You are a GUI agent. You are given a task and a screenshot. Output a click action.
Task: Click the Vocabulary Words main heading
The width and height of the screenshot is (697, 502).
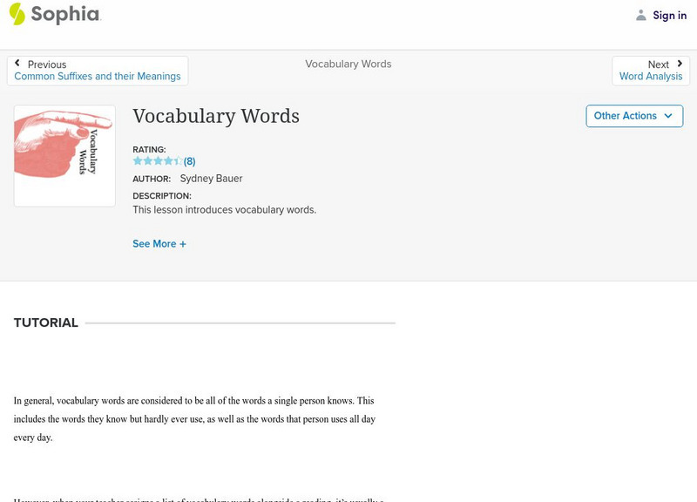point(216,116)
